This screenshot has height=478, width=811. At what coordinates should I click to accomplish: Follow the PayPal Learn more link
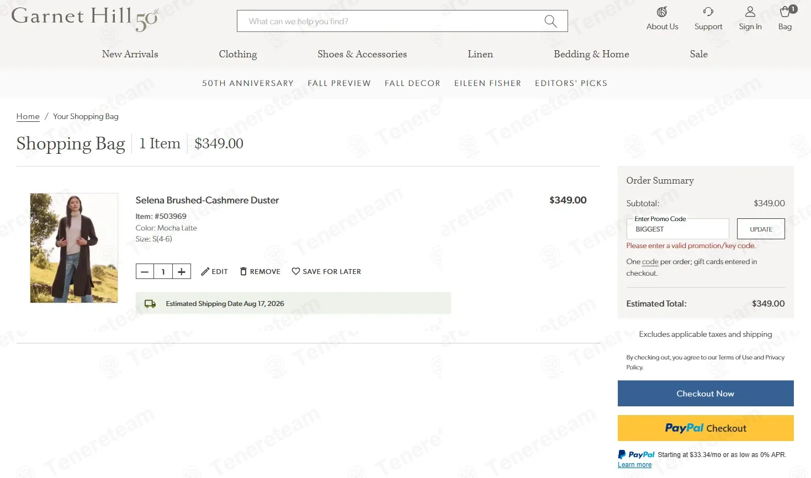[x=634, y=465]
